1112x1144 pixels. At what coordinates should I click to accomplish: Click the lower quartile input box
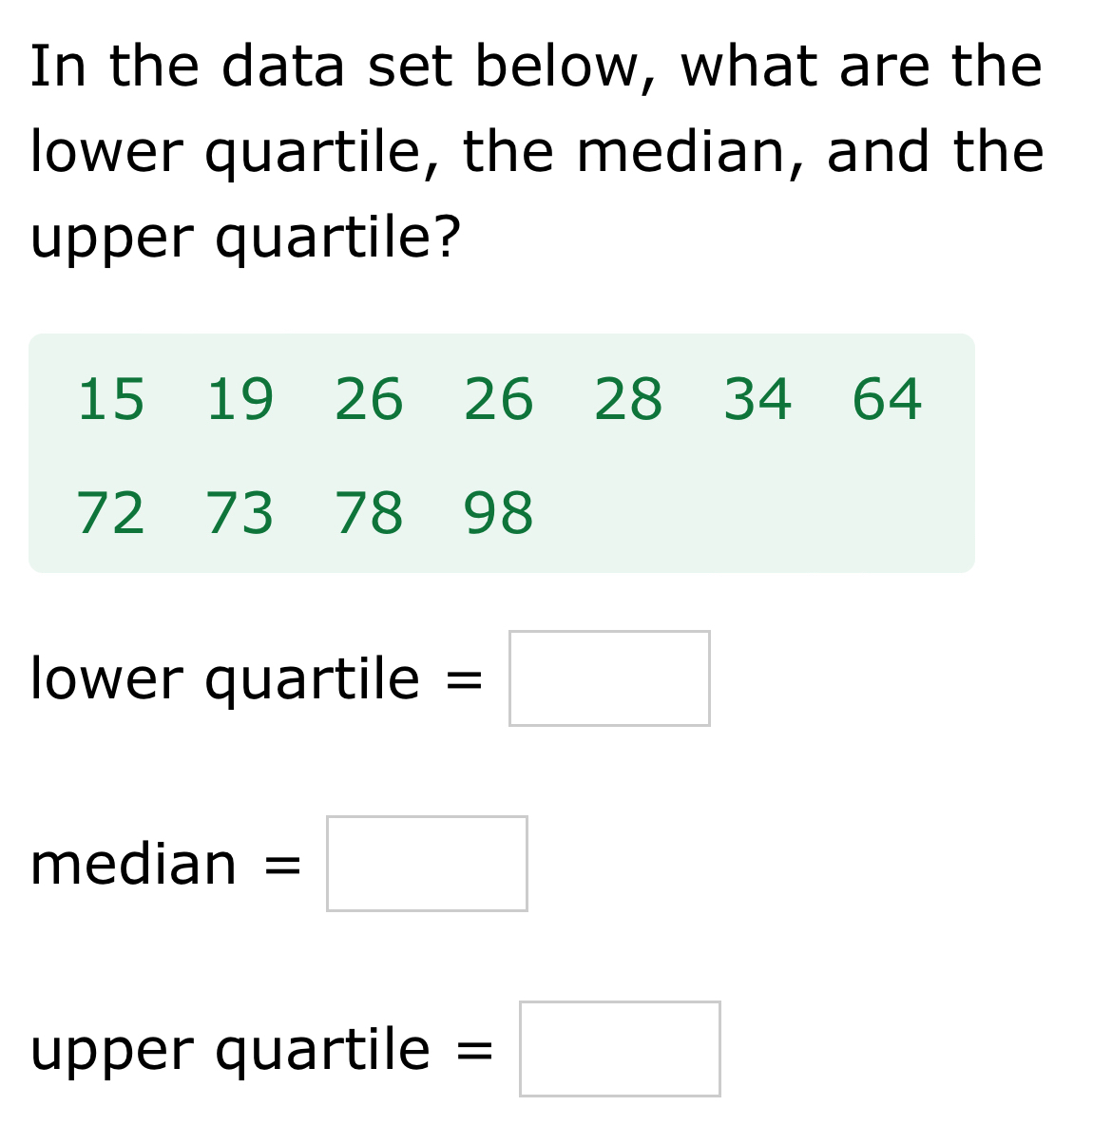tap(608, 677)
